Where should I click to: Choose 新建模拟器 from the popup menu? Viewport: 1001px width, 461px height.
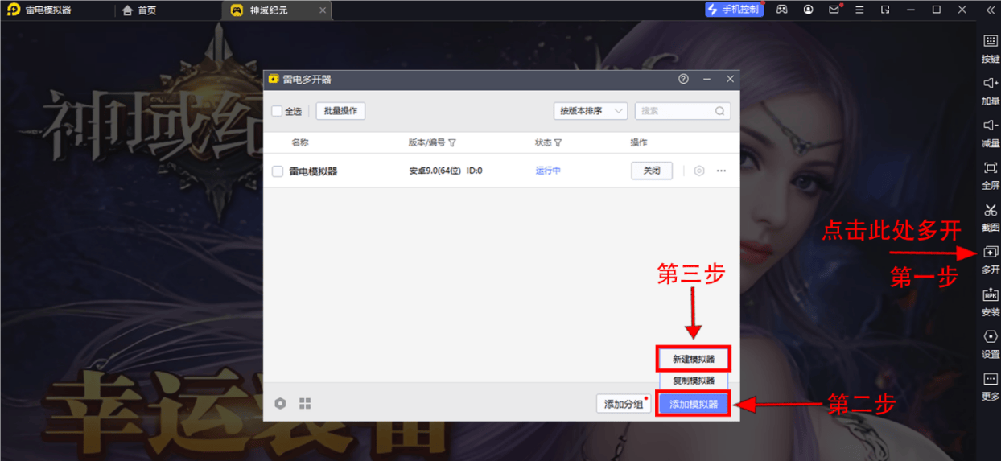(x=694, y=359)
